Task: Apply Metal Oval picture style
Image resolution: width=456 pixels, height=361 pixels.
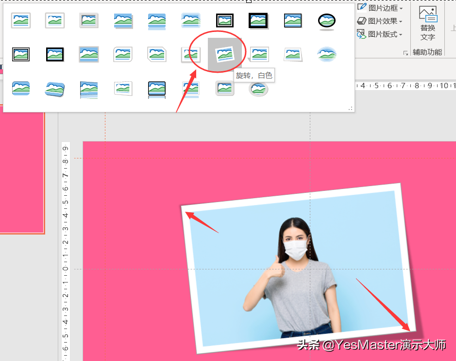Action: tap(258, 89)
